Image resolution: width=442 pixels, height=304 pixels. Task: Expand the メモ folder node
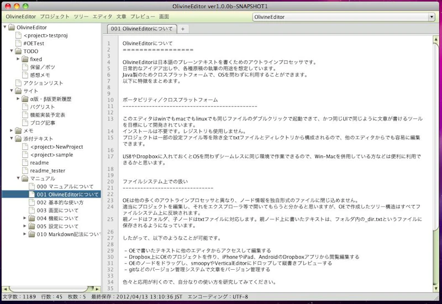point(11,130)
